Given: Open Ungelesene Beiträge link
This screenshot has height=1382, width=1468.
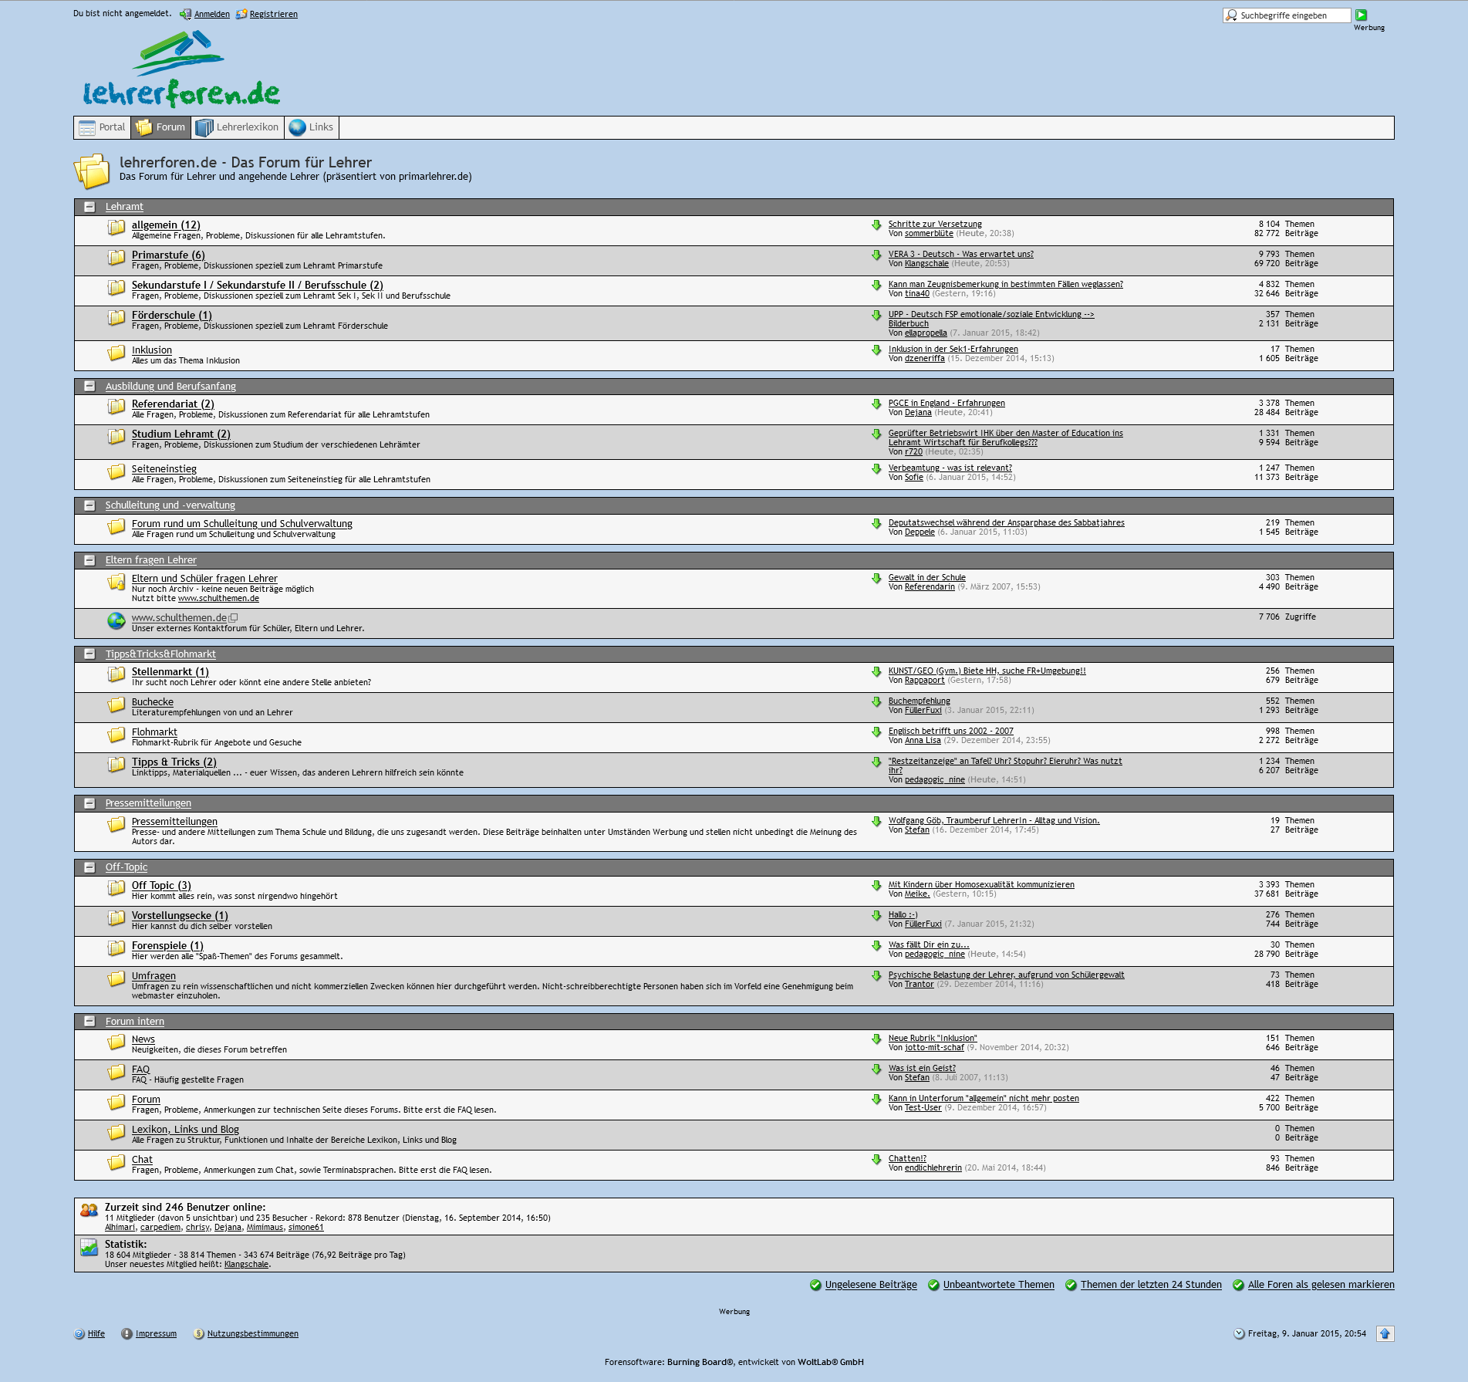Looking at the screenshot, I should point(871,1285).
